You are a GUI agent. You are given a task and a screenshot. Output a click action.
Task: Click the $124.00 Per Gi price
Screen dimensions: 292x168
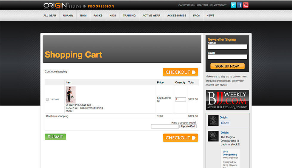(x=164, y=99)
